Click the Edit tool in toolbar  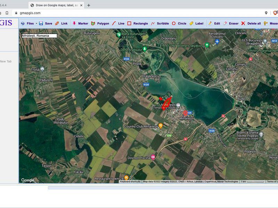pos(214,24)
